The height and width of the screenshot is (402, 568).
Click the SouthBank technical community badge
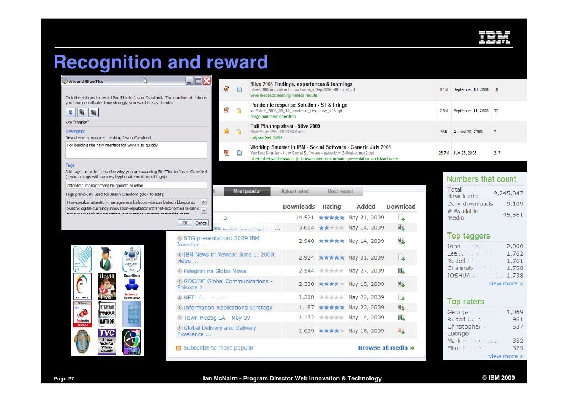(131, 286)
